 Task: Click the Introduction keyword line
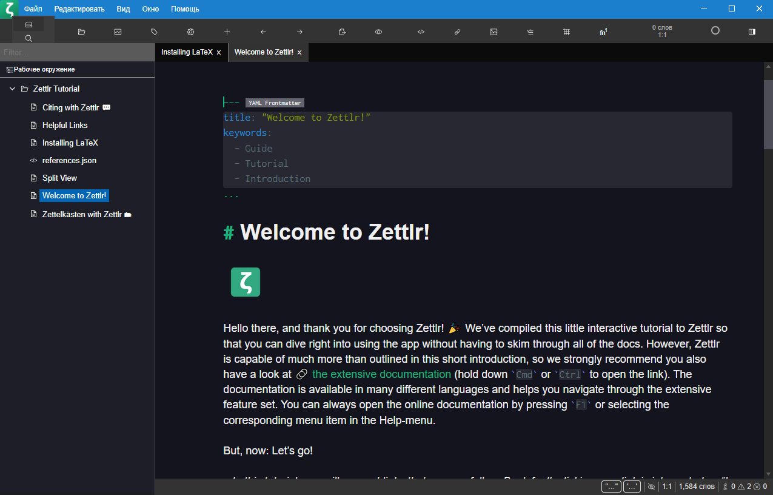pyautogui.click(x=278, y=179)
